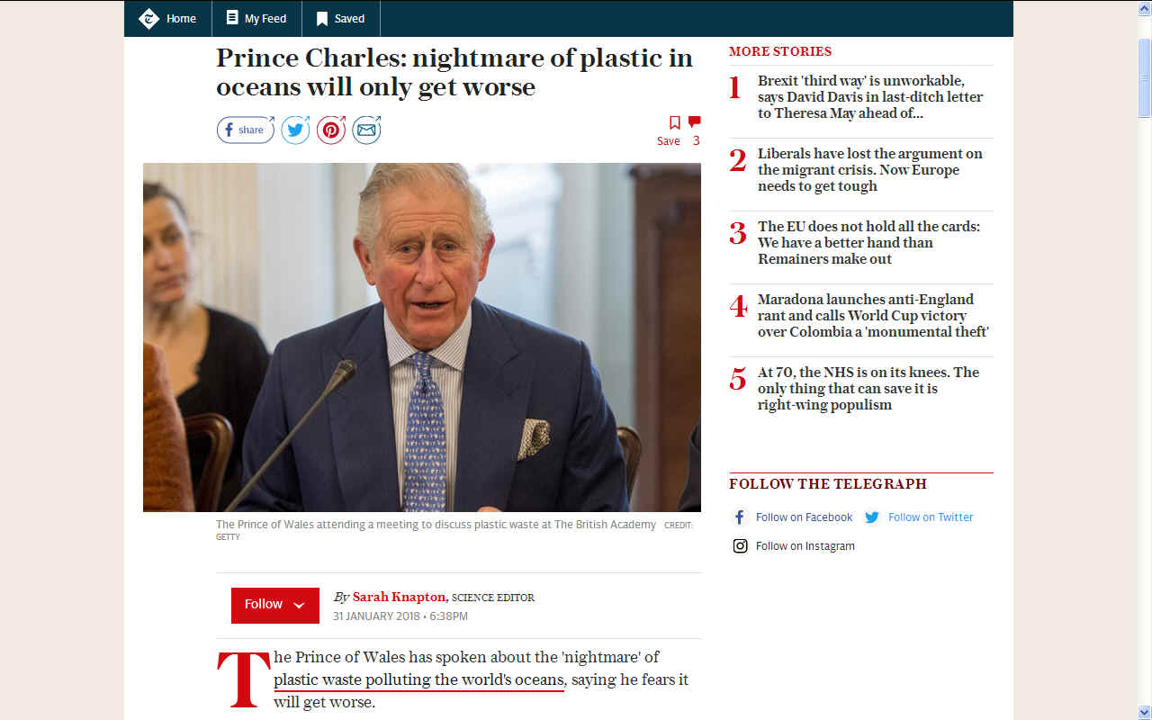Click the Instagram icon under Follow The Telegraph
This screenshot has width=1152, height=720.
tap(740, 545)
